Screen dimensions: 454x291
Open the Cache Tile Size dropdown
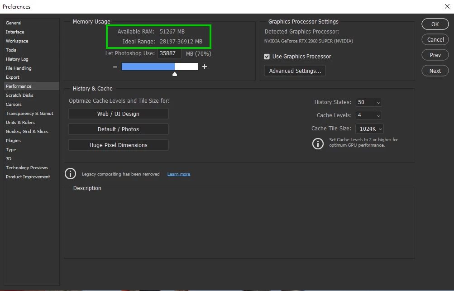point(370,129)
